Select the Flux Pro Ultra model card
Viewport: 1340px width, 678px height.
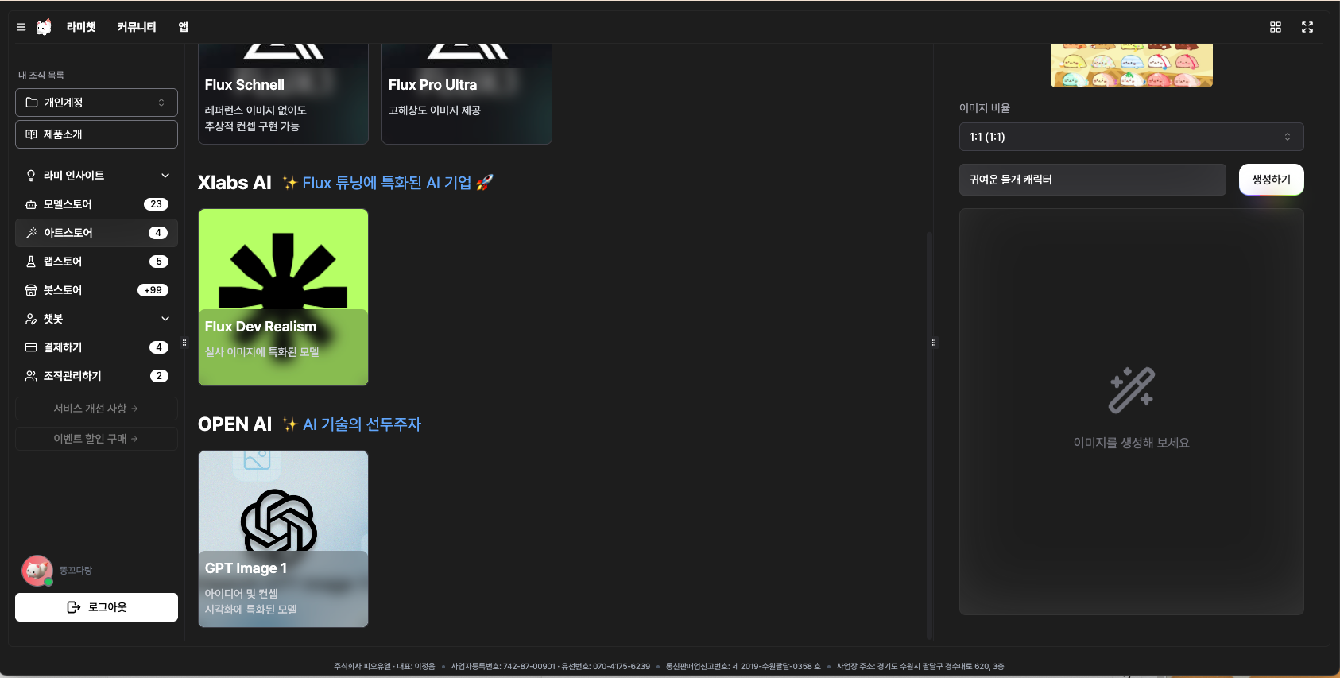pos(467,94)
